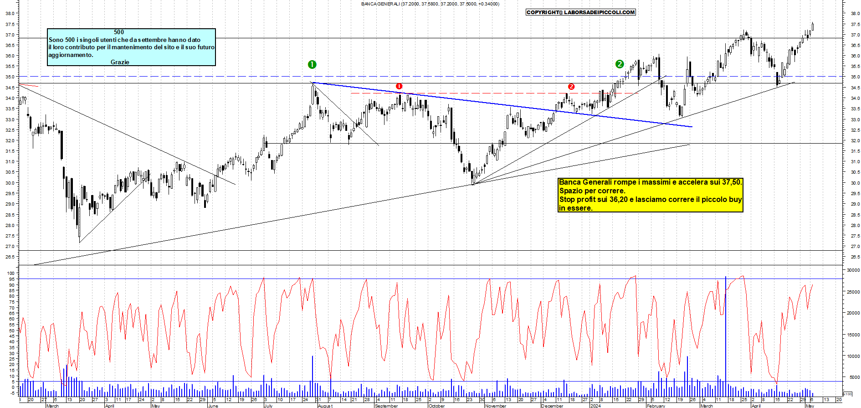This screenshot has height=408, width=861.
Task: Click the 'December' month label on time axis
Action: point(552,406)
